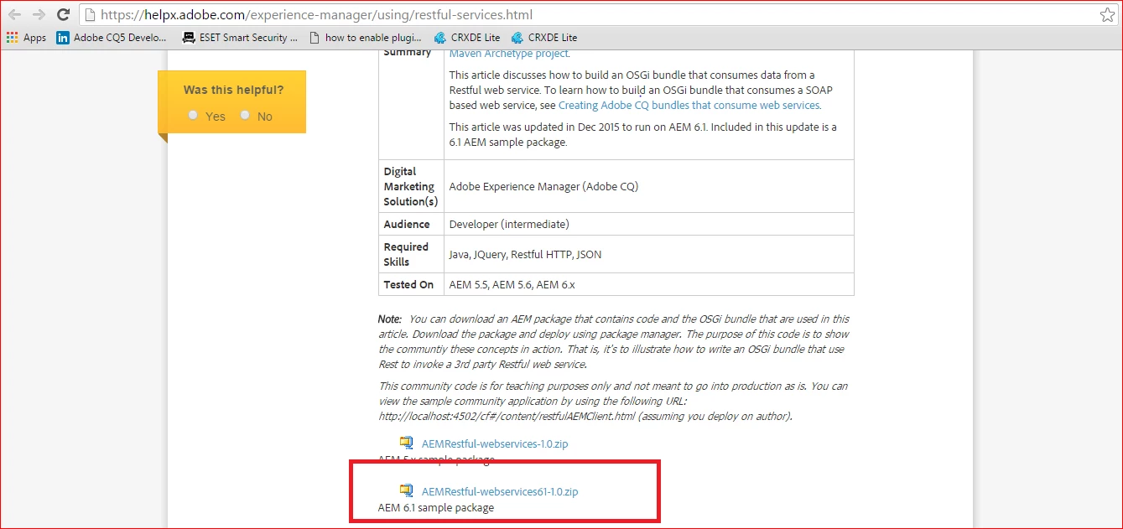Open the 'how to enable plugi...' bookmark
Image resolution: width=1123 pixels, height=529 pixels.
pos(365,38)
